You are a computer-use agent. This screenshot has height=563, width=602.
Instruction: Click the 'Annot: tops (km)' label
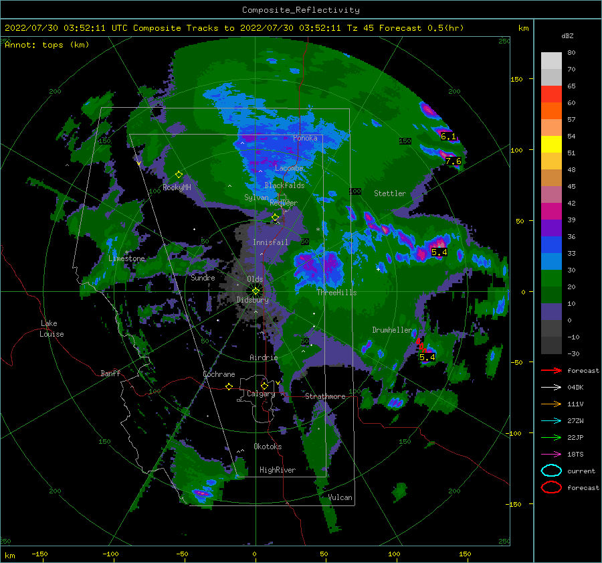pyautogui.click(x=47, y=45)
